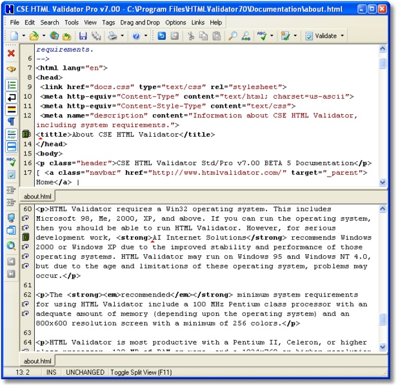Open the File menu
The width and height of the screenshot is (398, 387).
point(14,23)
